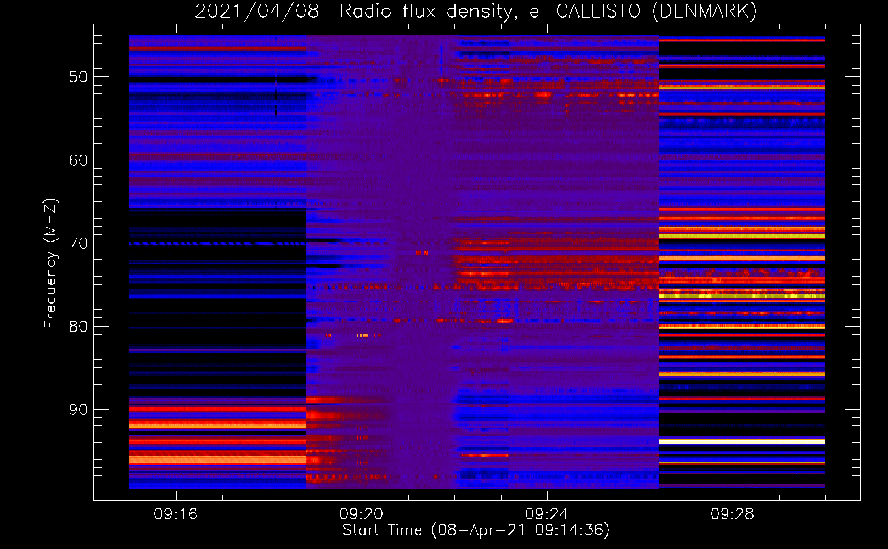Screen dimensions: 888x549
Task: Select the 90 frequency tick label
Action: pos(78,410)
